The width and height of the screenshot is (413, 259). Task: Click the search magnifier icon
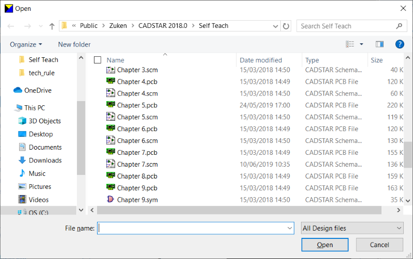tap(399, 26)
